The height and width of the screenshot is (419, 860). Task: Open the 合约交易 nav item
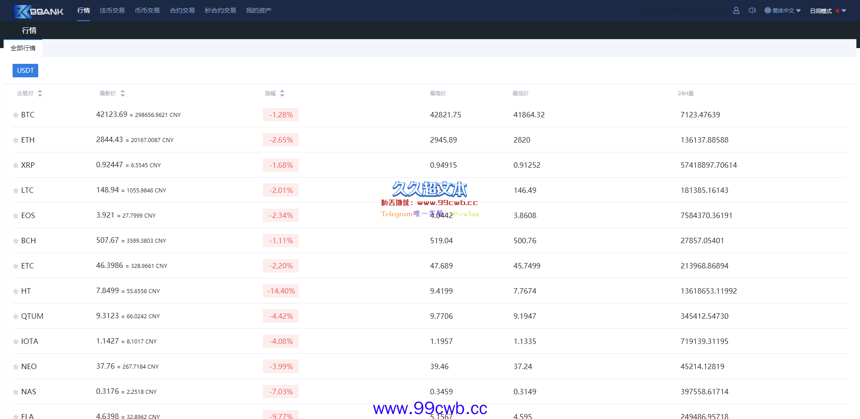[x=182, y=10]
